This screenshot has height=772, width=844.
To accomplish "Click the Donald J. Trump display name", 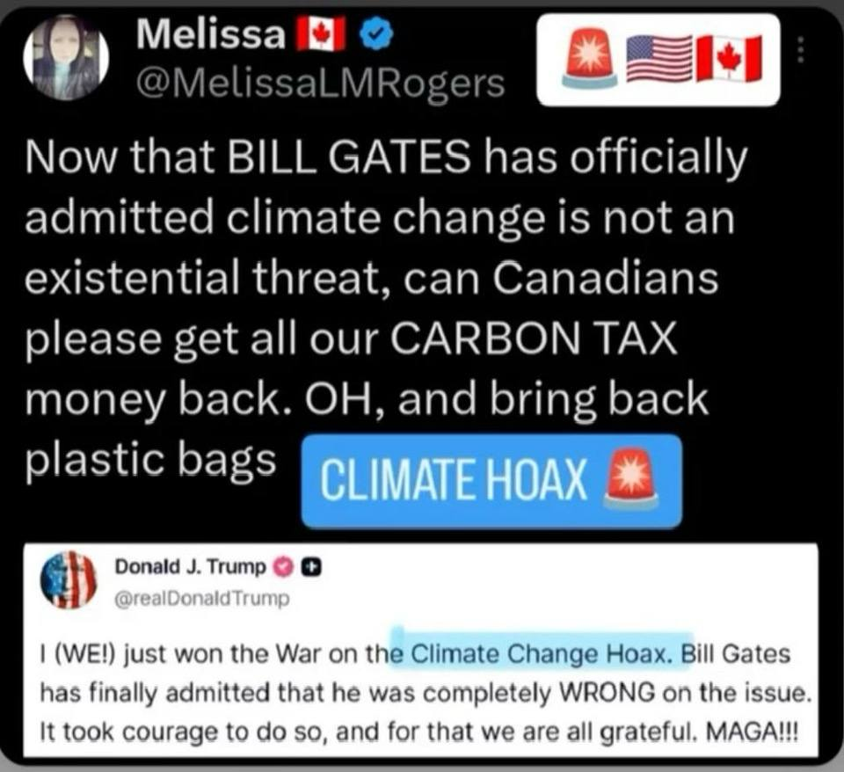I will point(191,567).
